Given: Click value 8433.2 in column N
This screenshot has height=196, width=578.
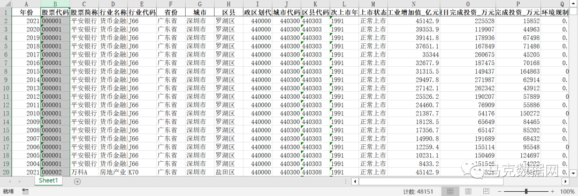Looking at the screenshot, I should 414,163.
